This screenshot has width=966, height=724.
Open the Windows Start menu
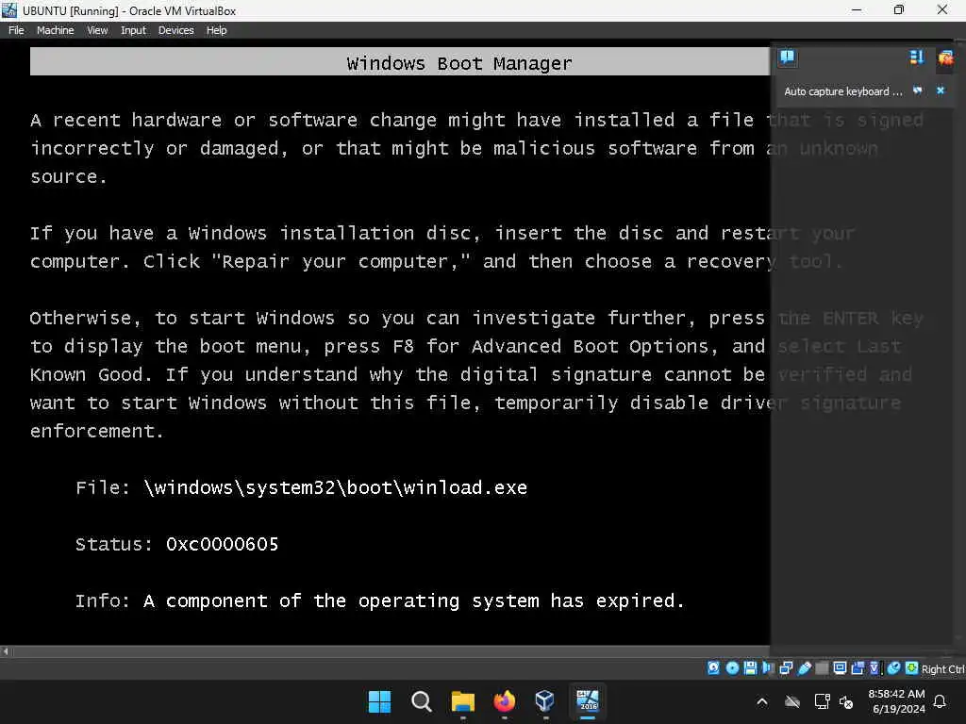pos(379,701)
